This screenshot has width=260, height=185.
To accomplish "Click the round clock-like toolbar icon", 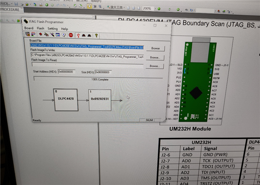I will tap(64, 35).
